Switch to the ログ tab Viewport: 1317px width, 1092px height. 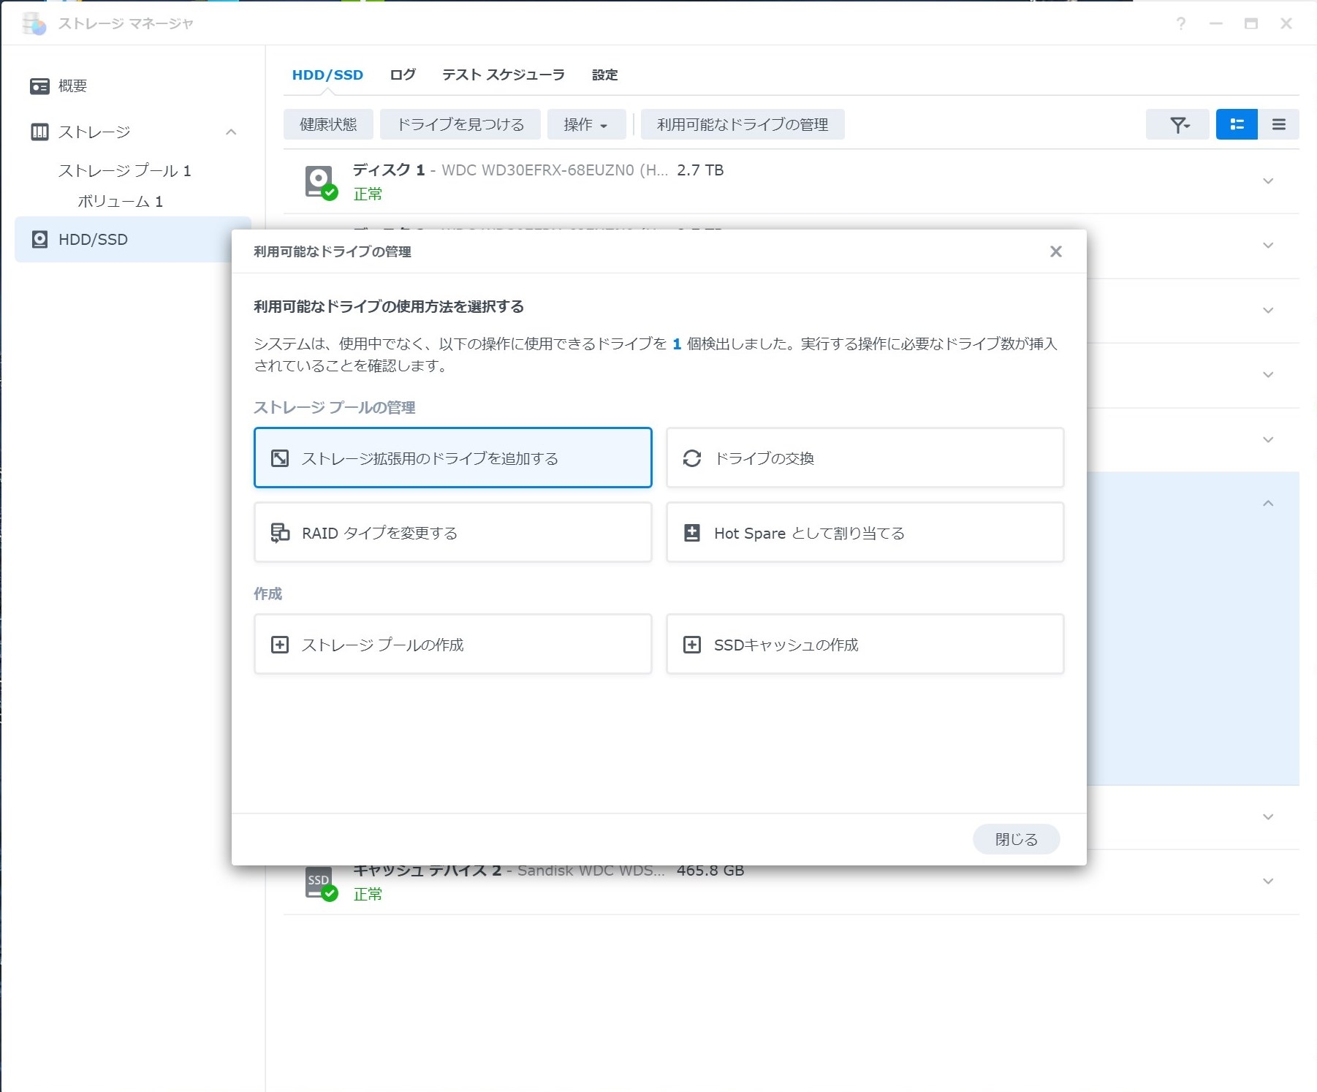402,75
